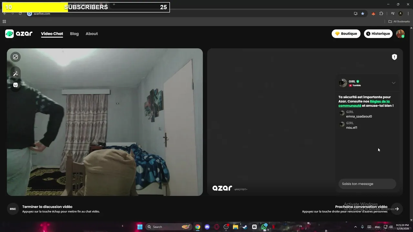Close the Azar browser tab

[106, 5]
